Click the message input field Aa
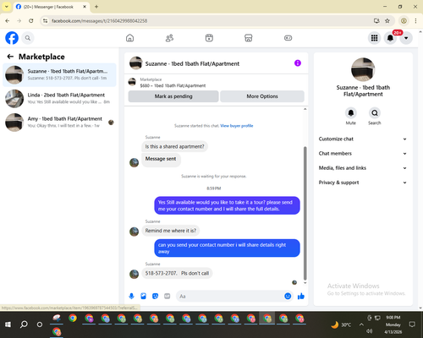Viewport: 423px width, 338px height. (230, 296)
